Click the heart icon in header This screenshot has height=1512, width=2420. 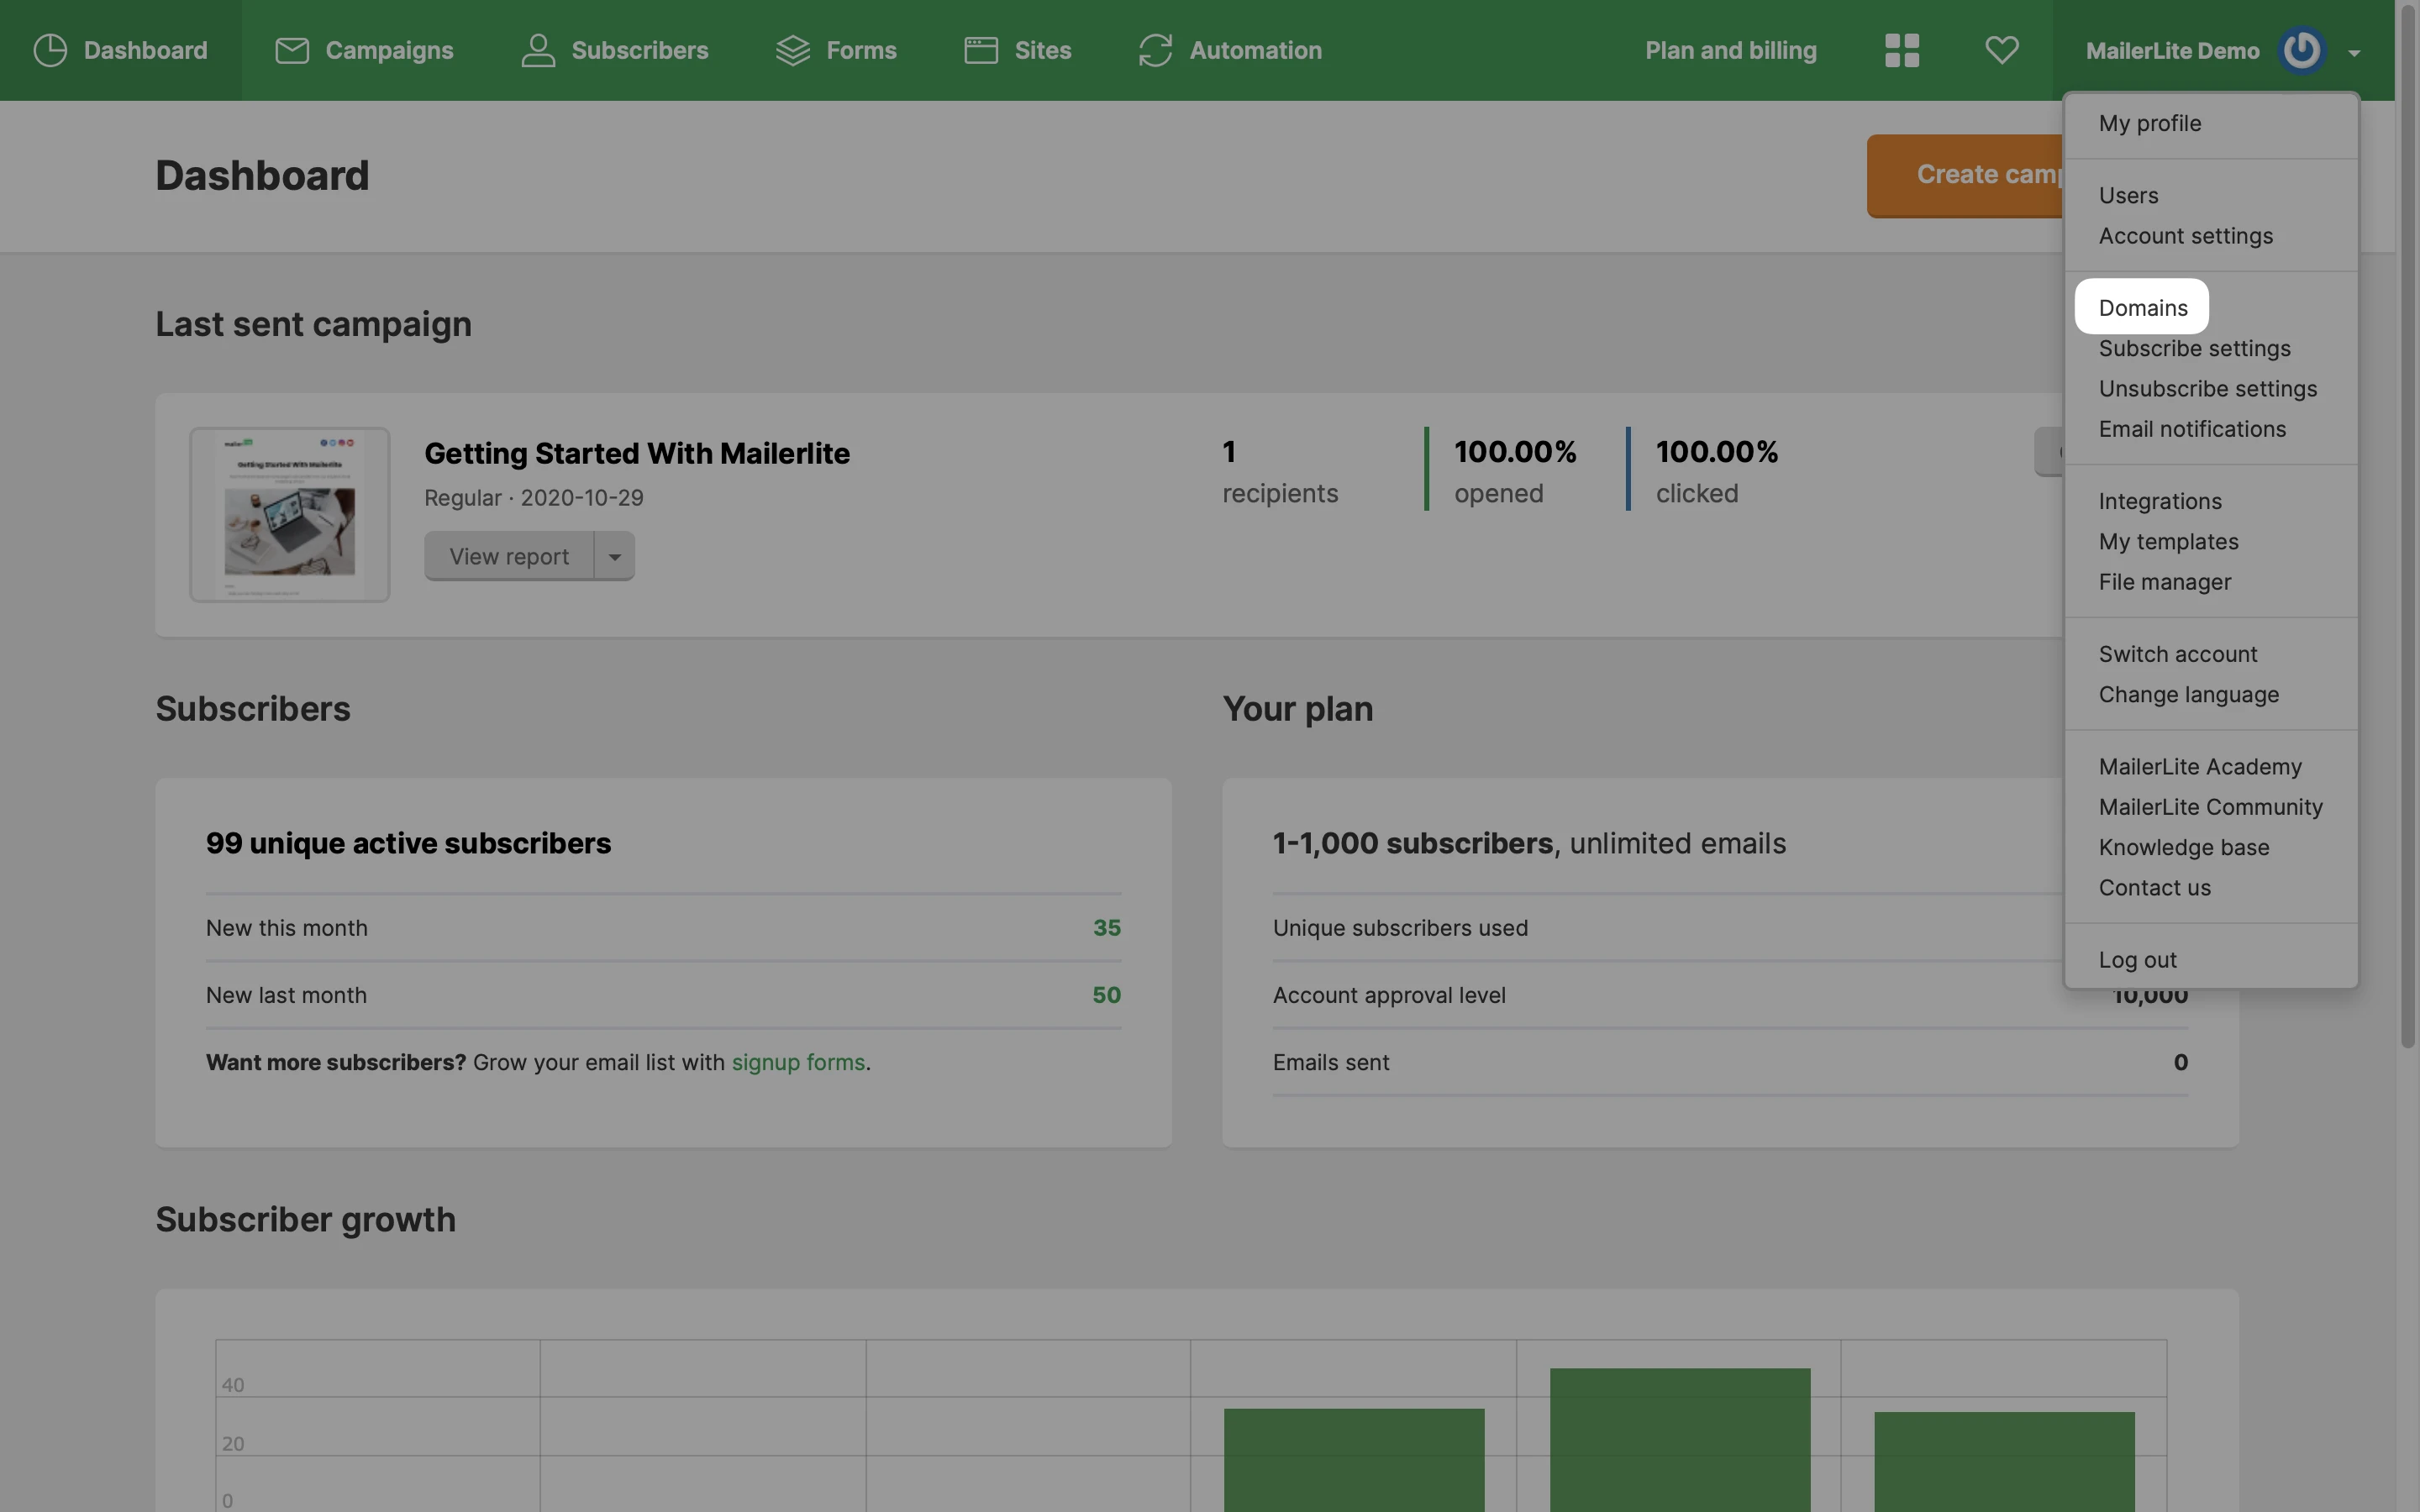[2001, 50]
